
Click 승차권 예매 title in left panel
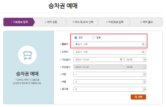click(27, 74)
